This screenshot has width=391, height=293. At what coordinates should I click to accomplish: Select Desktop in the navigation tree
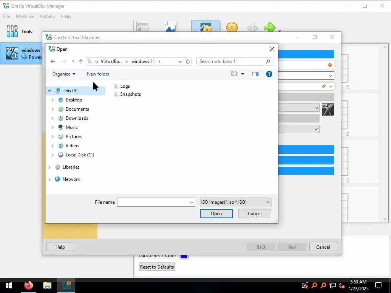pos(74,100)
